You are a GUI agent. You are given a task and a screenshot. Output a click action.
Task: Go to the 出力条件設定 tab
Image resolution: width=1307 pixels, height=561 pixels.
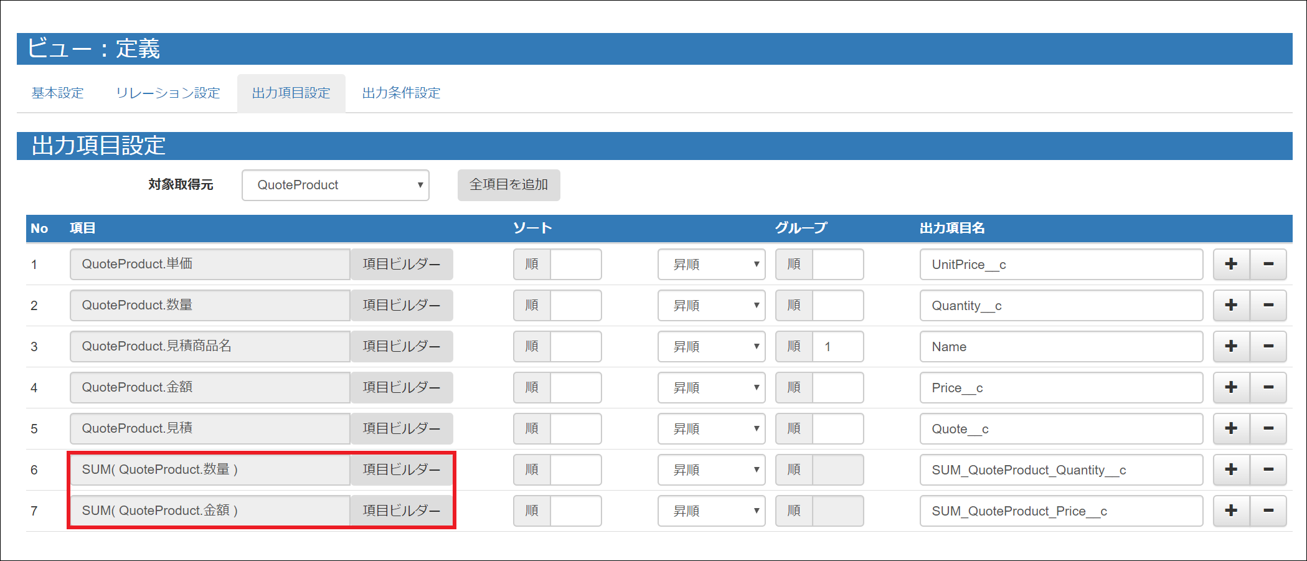pos(401,93)
